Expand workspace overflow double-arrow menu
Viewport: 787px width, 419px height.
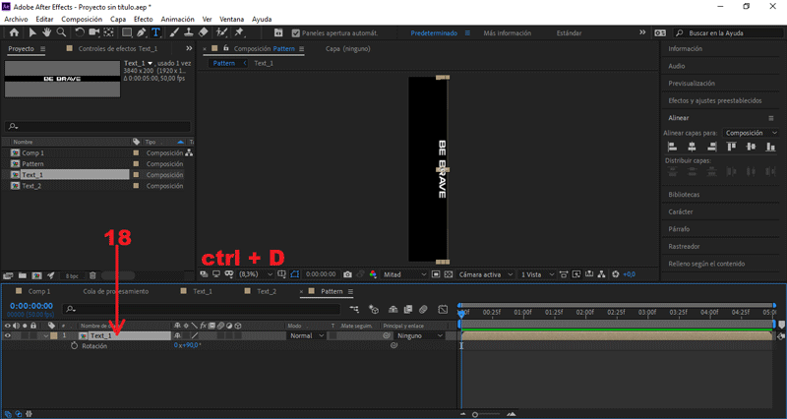(642, 32)
